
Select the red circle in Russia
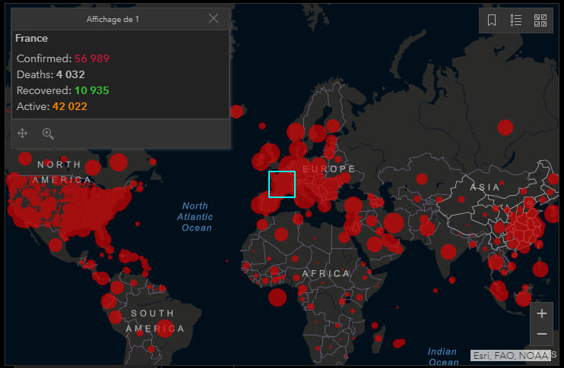[505, 127]
